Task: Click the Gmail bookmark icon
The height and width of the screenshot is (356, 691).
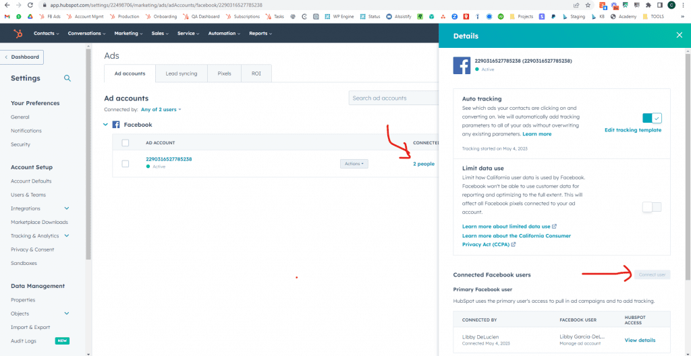Action: tap(7, 16)
